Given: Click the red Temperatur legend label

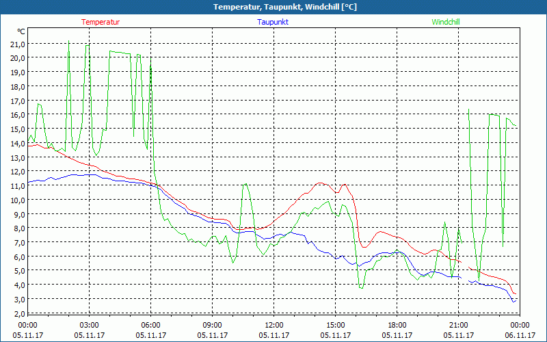Looking at the screenshot, I should click(101, 22).
